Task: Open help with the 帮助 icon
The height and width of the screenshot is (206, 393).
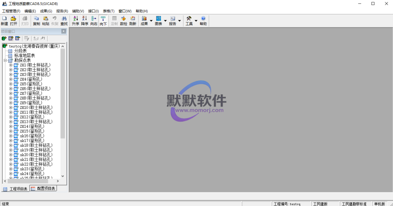Action: [x=203, y=21]
